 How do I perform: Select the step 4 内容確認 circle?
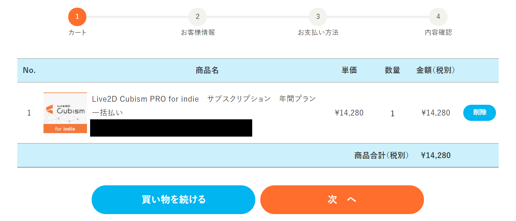[438, 17]
